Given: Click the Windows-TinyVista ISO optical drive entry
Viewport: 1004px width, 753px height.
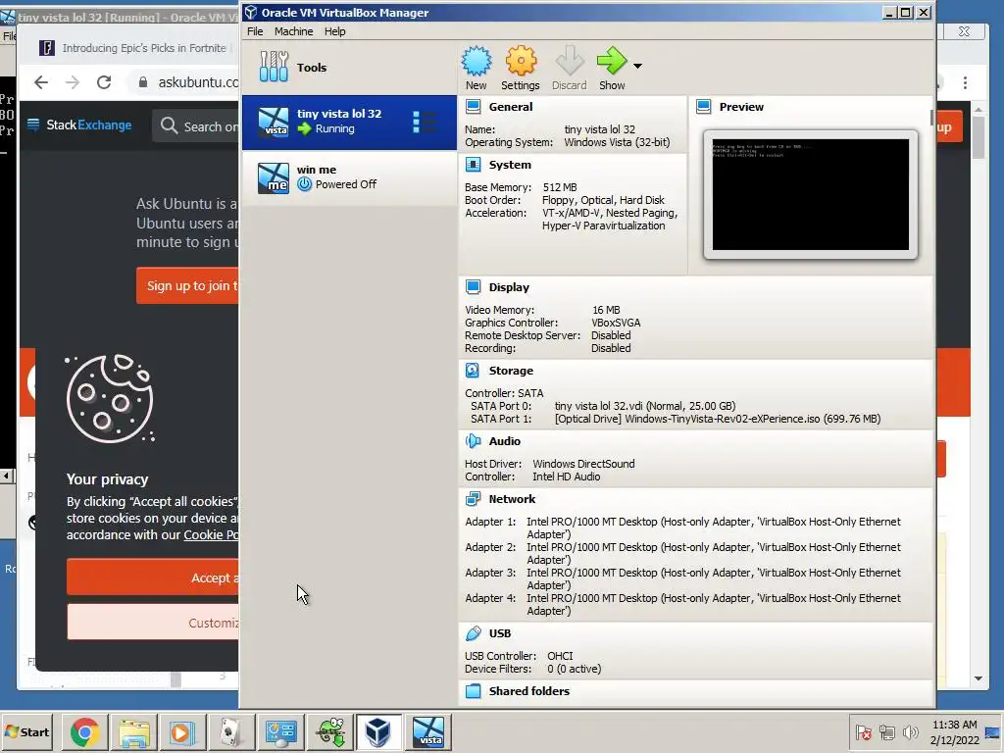Looking at the screenshot, I should point(717,419).
